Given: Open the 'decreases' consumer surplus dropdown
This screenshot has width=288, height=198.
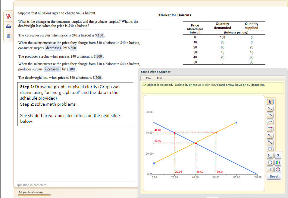Looking at the screenshot, I should (54, 48).
